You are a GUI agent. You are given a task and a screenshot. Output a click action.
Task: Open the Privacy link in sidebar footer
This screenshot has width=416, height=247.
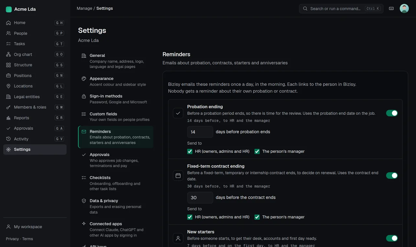tap(12, 239)
